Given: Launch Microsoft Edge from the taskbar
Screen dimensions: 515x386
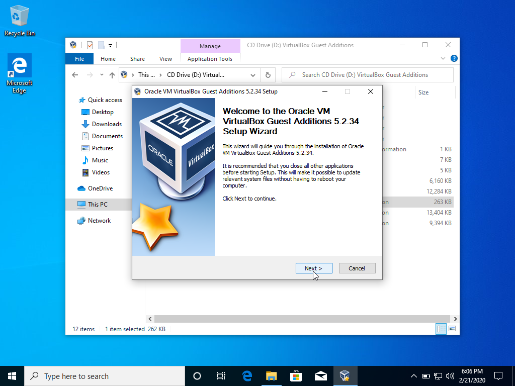Looking at the screenshot, I should [x=246, y=376].
